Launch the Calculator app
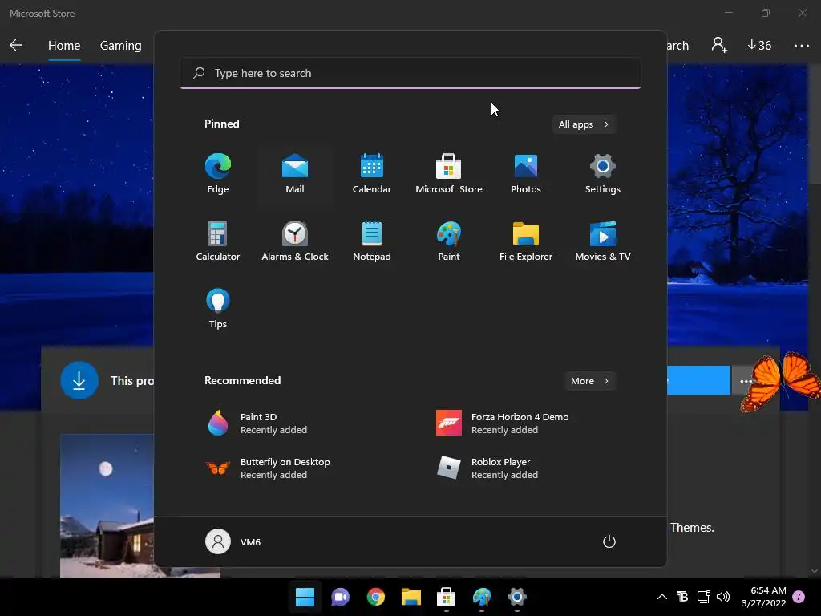 [218, 241]
